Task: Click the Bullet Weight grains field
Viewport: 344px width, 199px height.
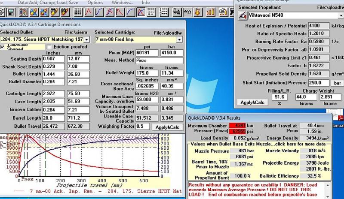Action: (147, 73)
